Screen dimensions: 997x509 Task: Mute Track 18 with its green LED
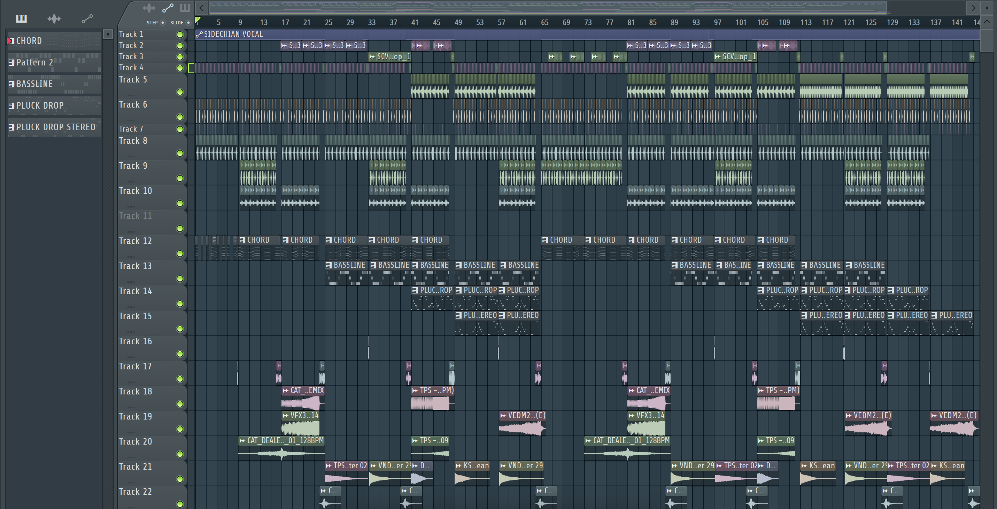180,404
